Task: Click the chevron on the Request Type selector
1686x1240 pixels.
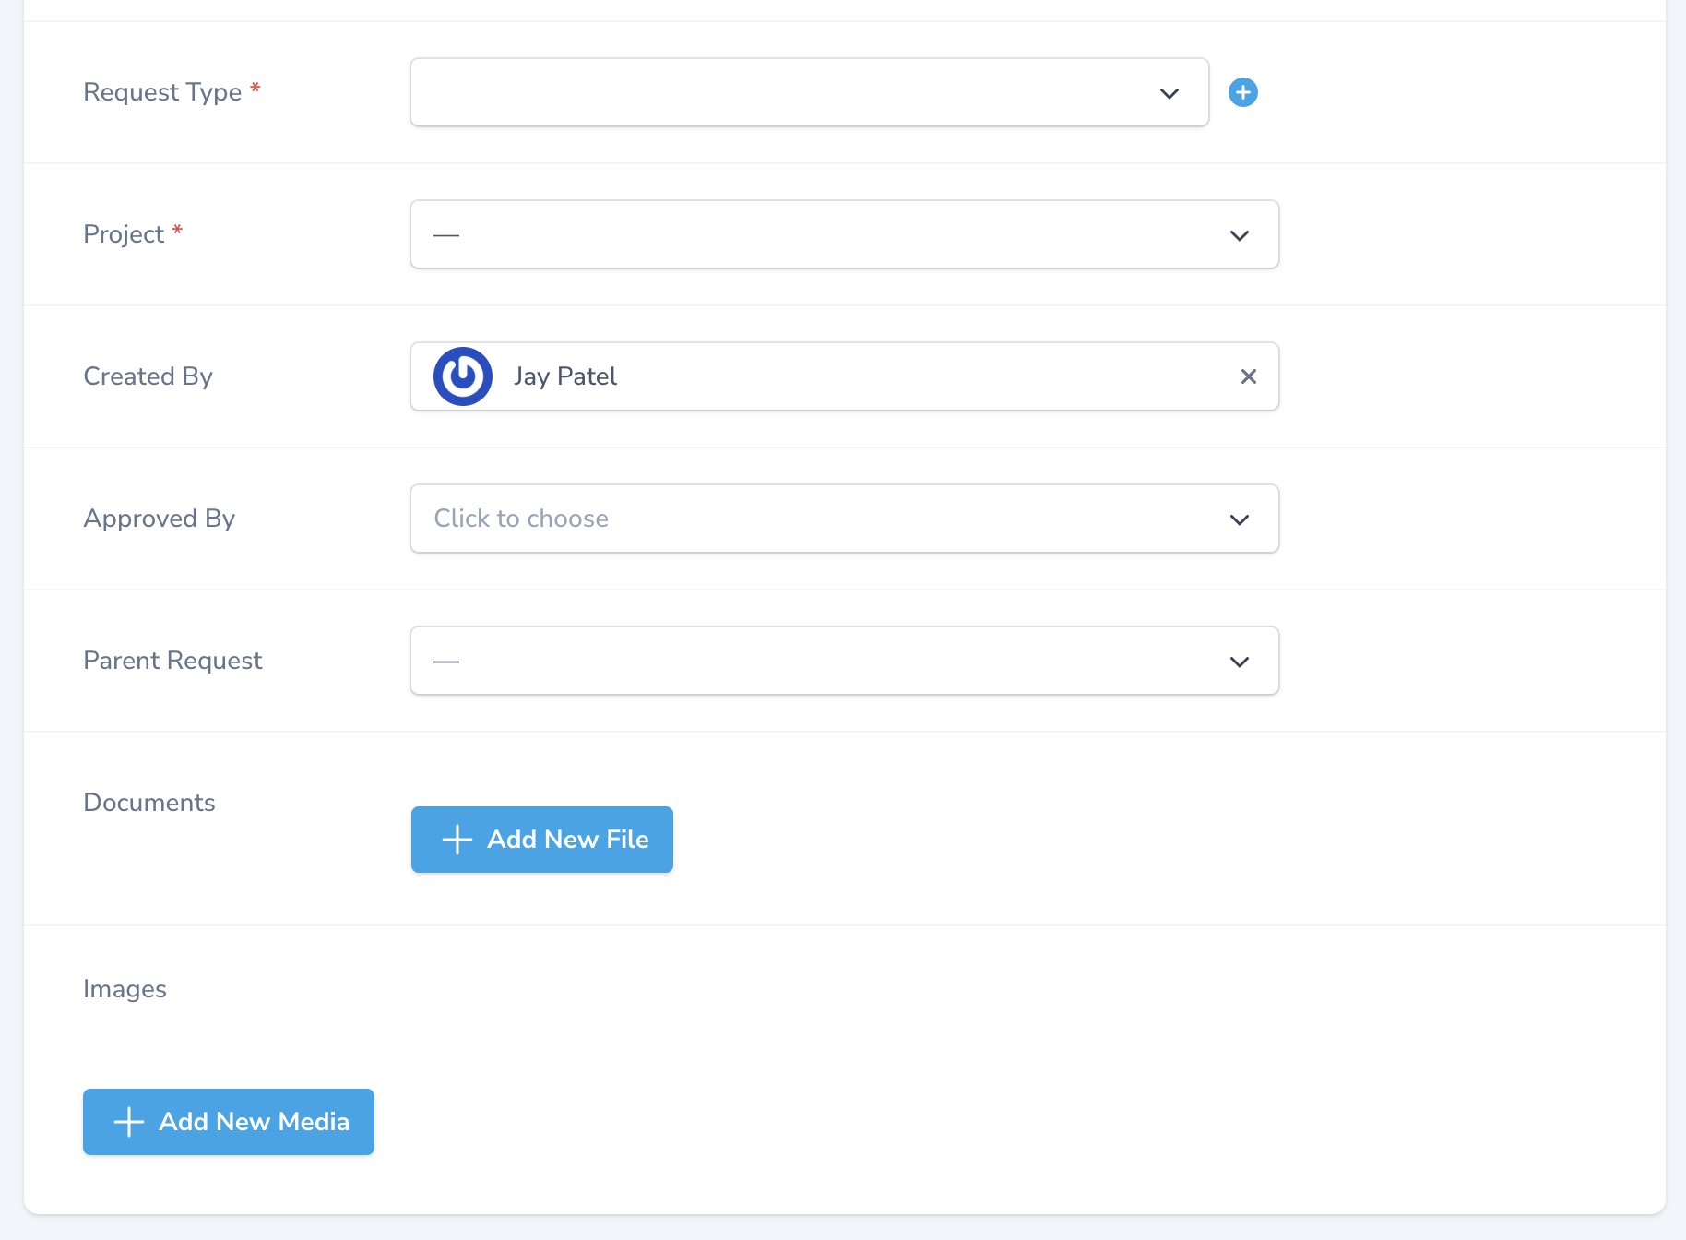Action: click(1168, 92)
